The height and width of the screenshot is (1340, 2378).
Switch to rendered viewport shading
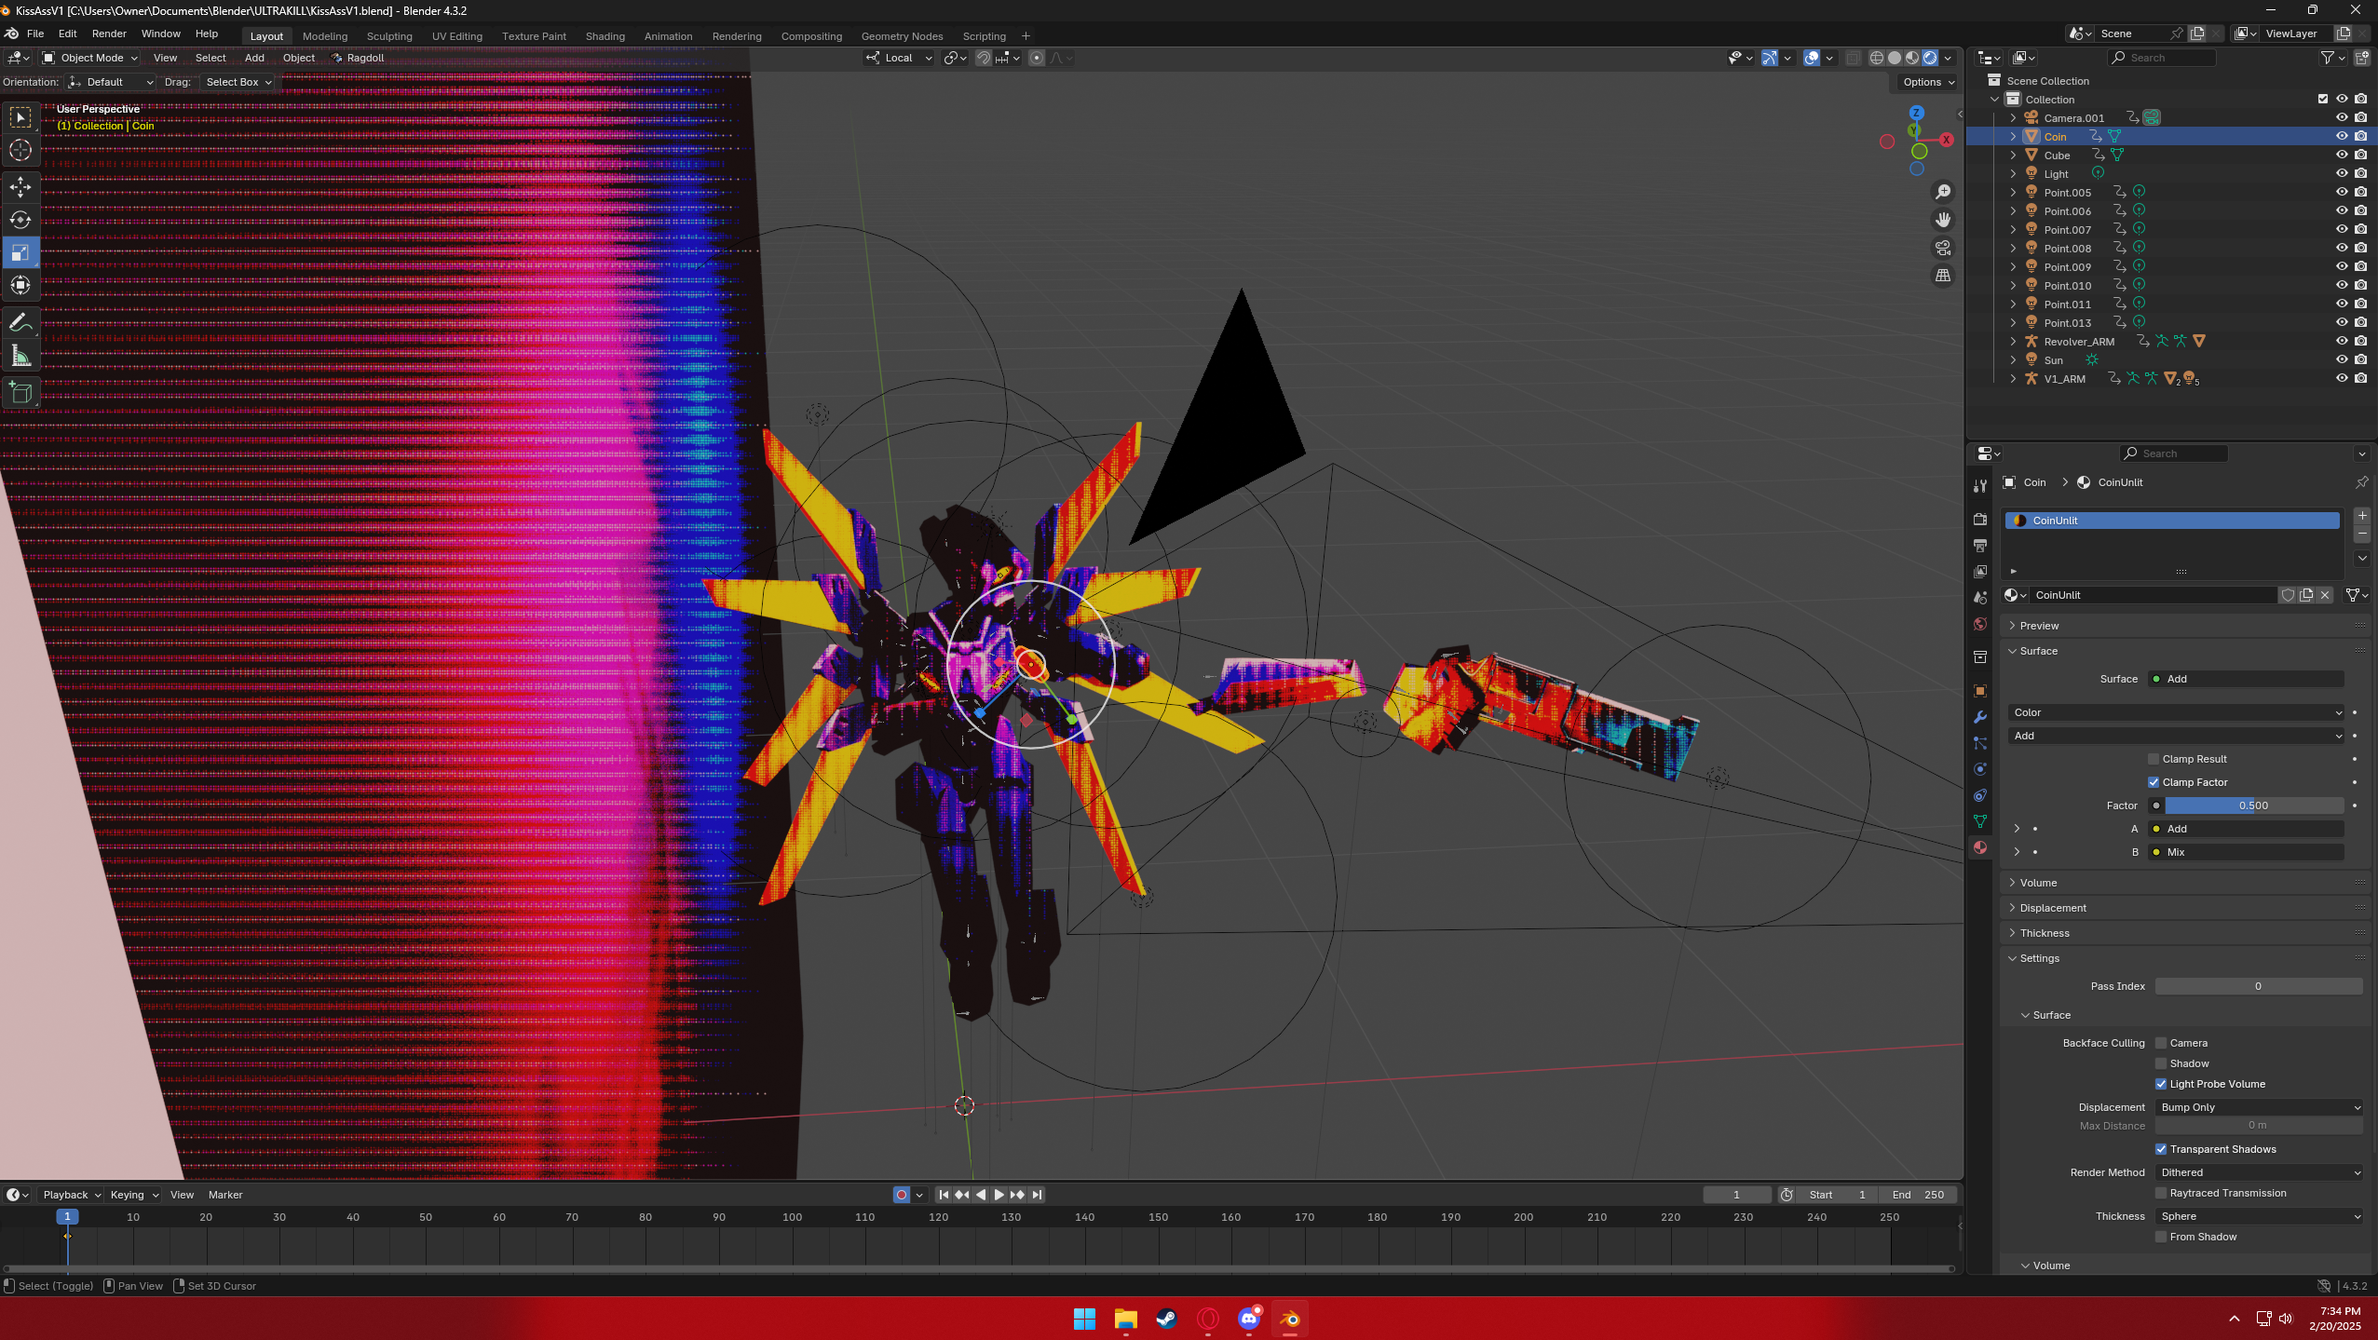click(1930, 58)
